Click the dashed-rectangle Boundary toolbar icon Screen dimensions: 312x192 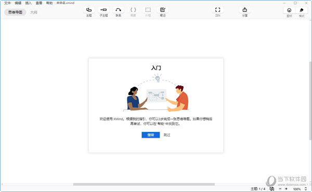148,10
